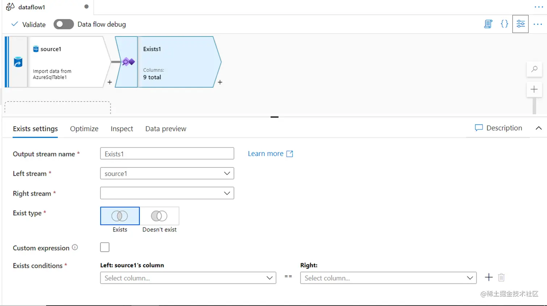
Task: Click the Validate button
Action: (29, 25)
